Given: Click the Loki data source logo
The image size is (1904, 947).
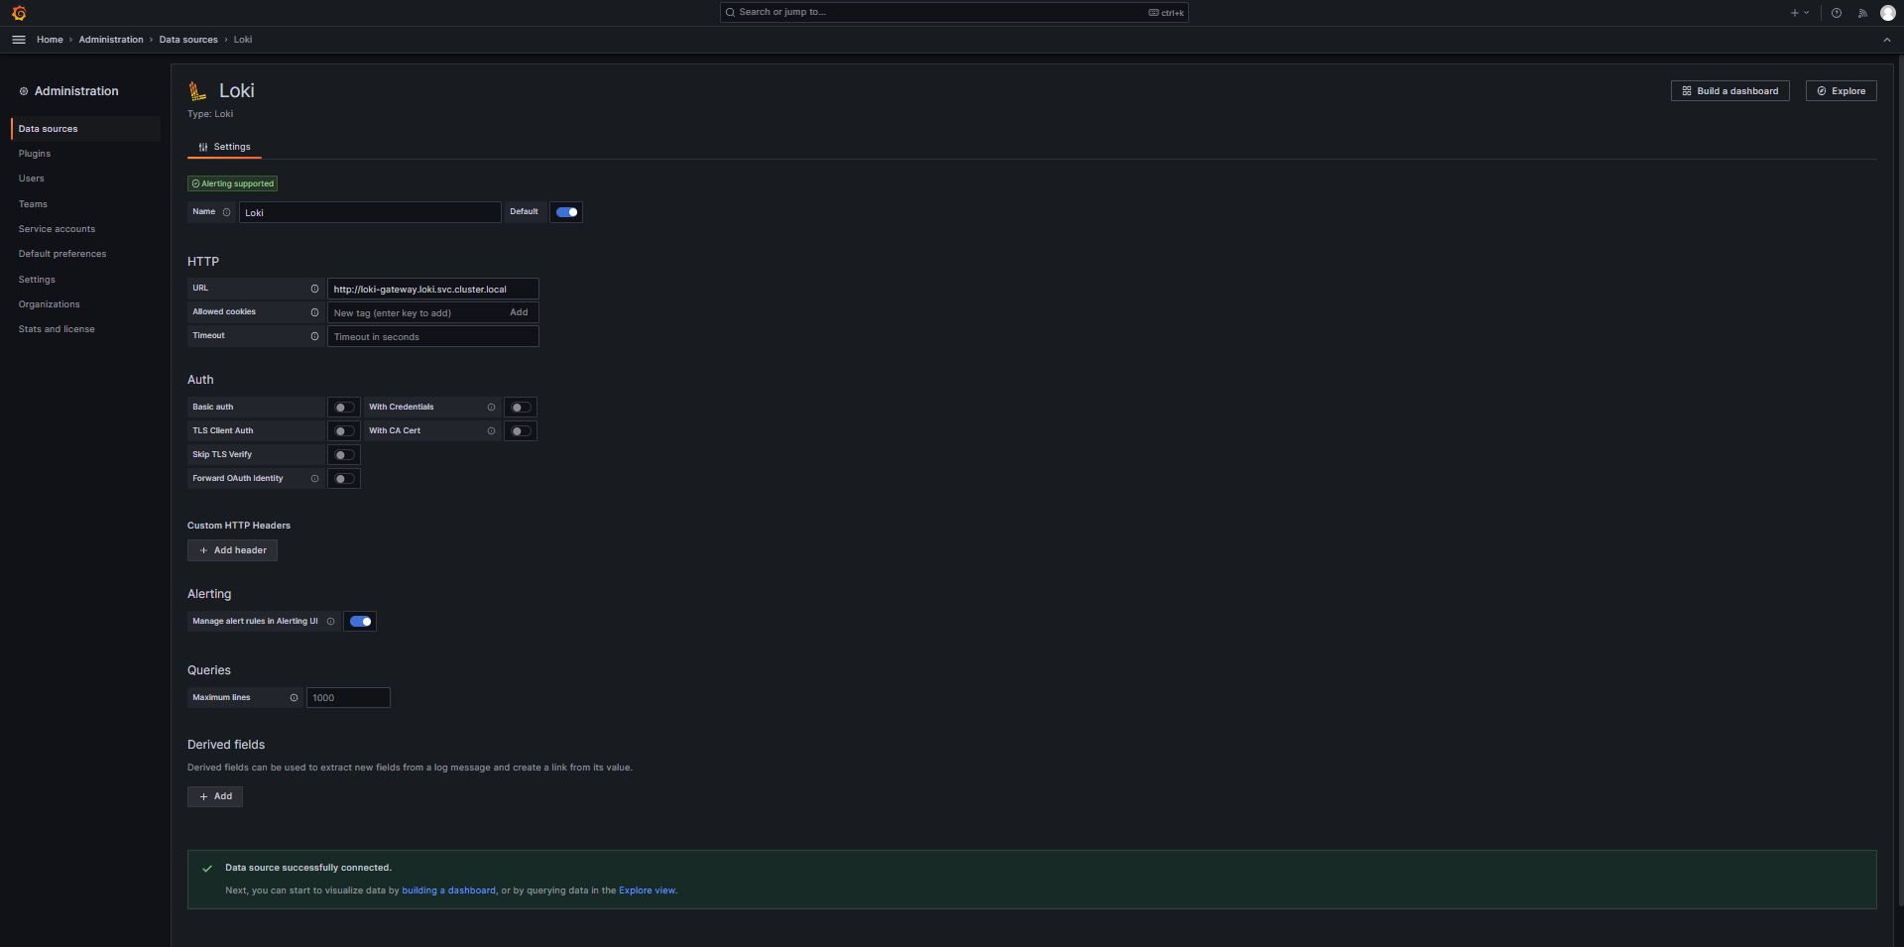Looking at the screenshot, I should (196, 90).
